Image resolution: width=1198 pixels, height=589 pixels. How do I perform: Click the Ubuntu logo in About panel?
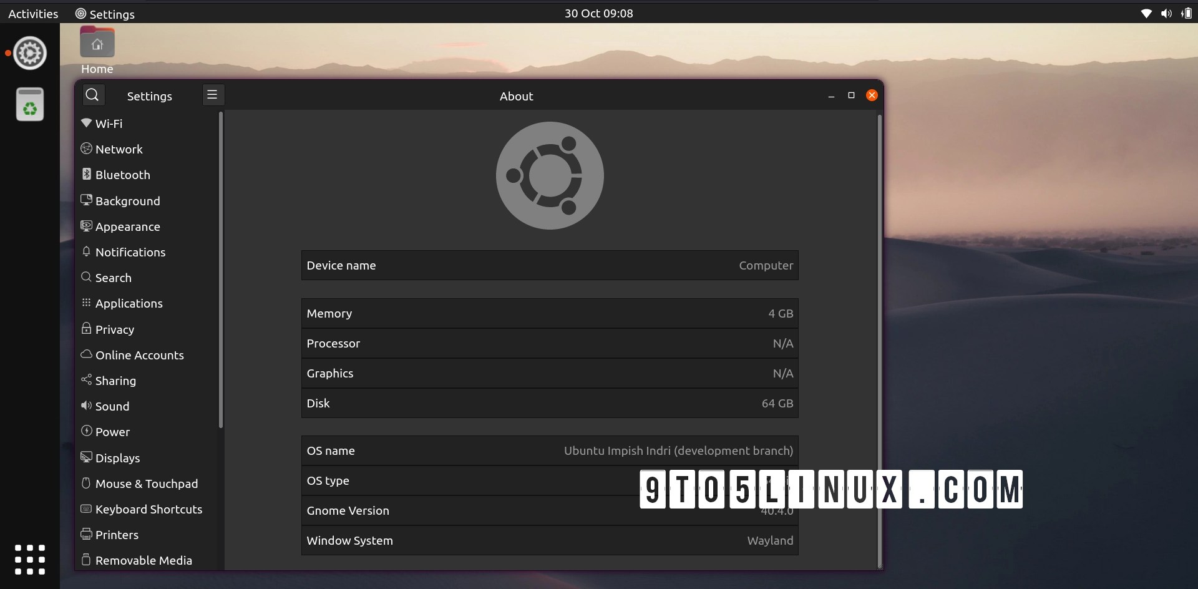(x=550, y=175)
